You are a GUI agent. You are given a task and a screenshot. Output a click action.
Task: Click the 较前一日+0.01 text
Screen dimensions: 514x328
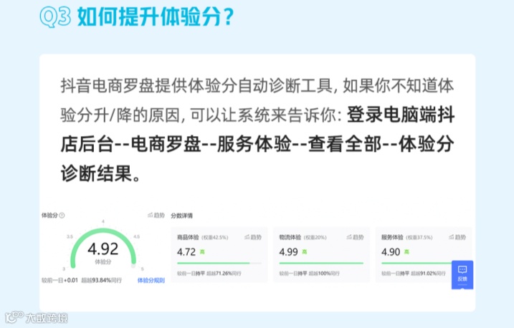[x=60, y=280]
